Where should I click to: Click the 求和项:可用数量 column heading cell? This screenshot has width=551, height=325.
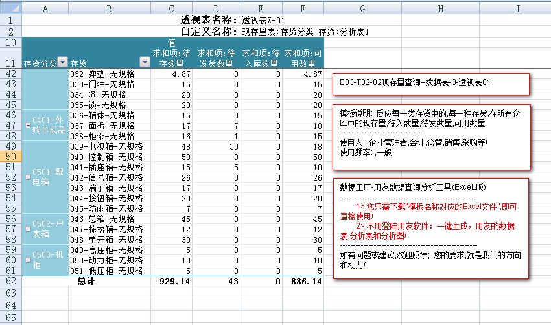tap(302, 58)
